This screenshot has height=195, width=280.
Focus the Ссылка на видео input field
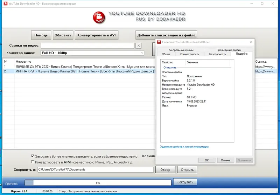coord(88,46)
